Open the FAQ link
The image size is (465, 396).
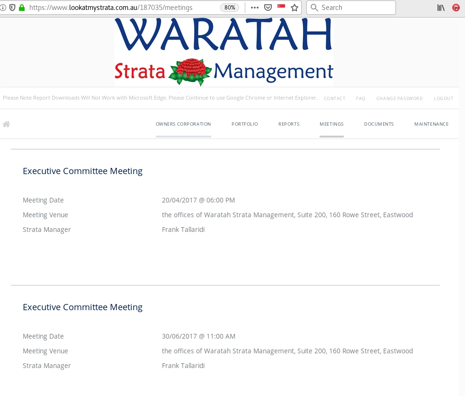click(x=361, y=98)
